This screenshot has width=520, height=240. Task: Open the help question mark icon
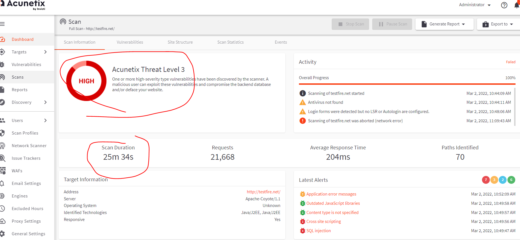click(x=504, y=5)
